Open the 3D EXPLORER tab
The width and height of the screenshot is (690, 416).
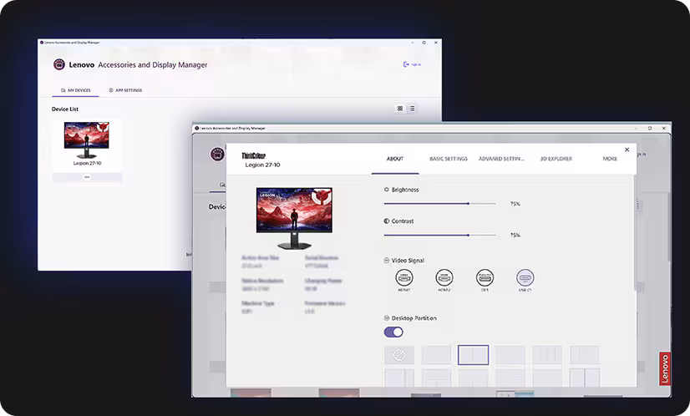click(556, 159)
